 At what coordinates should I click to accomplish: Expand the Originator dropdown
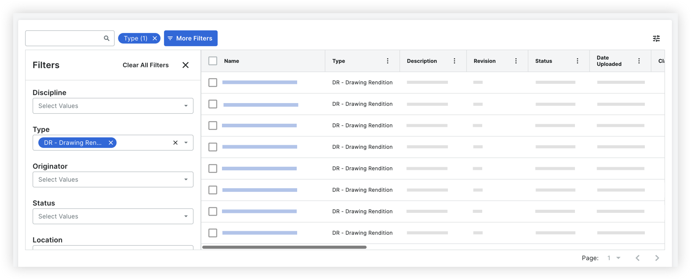pos(186,179)
